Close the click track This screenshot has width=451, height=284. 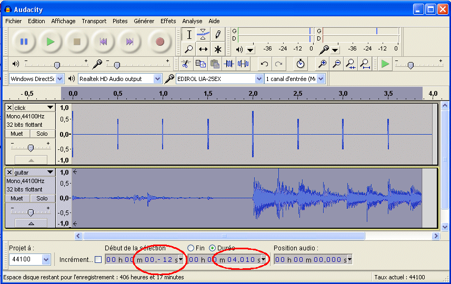coord(9,107)
